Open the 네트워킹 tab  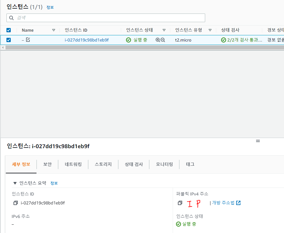73,164
